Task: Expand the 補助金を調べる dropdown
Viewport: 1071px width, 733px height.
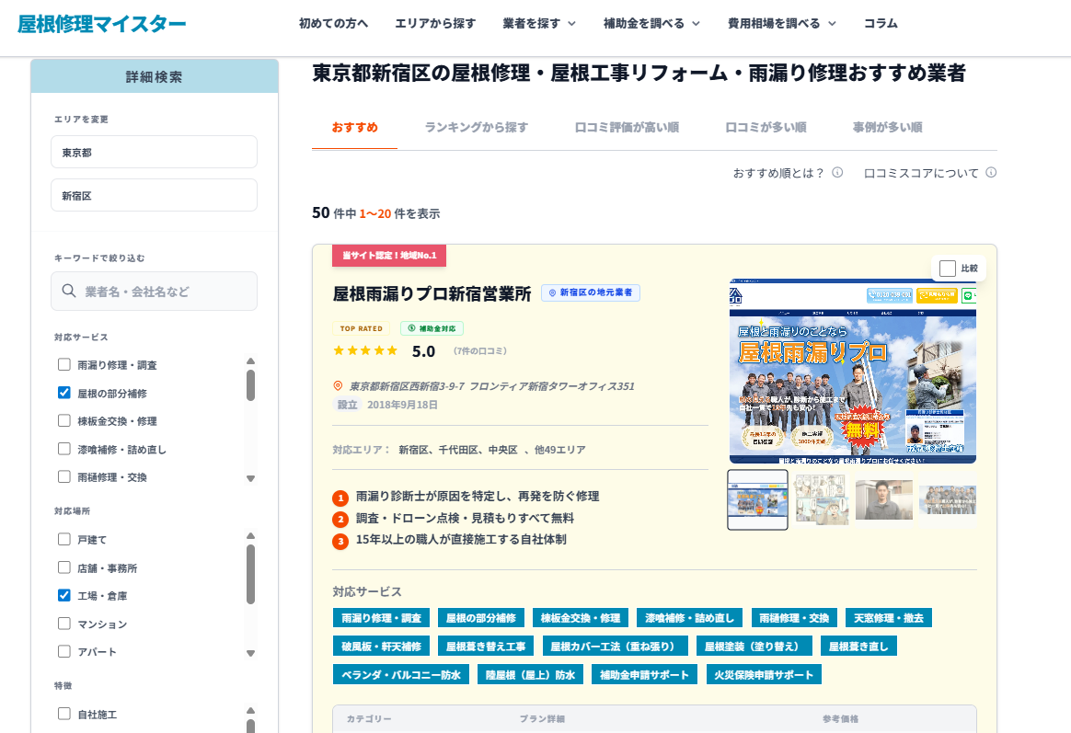Action: click(651, 23)
